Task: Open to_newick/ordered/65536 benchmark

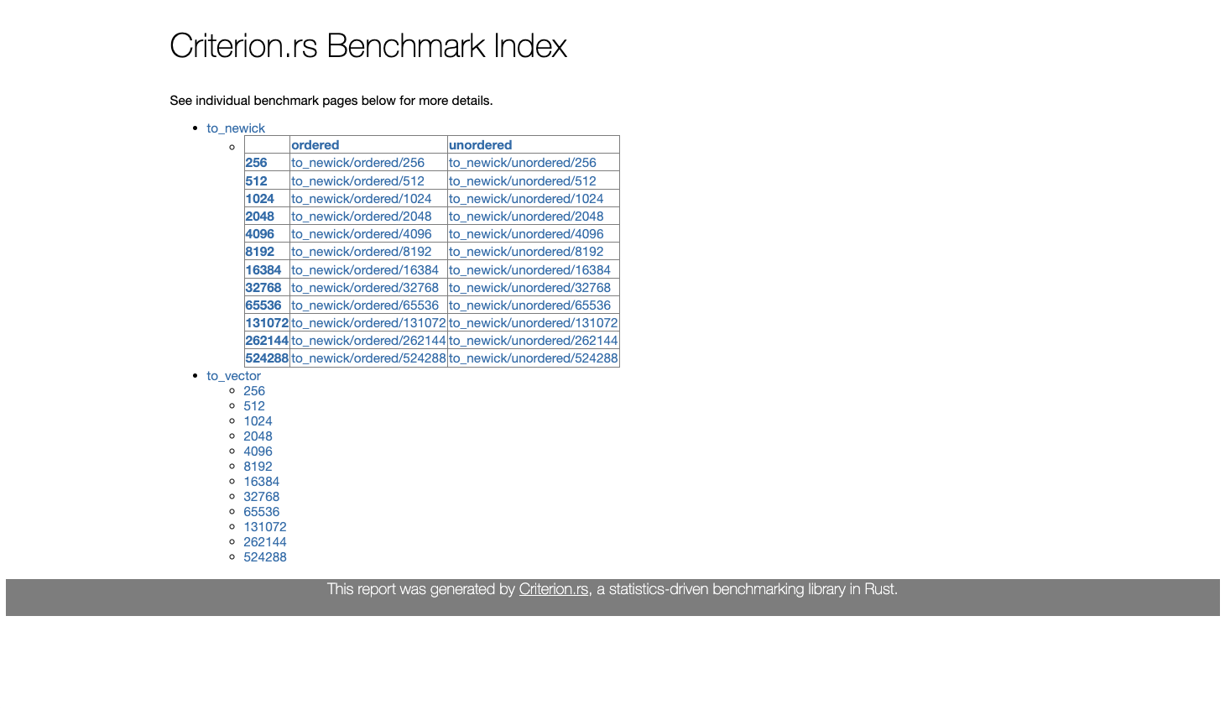Action: 365,305
